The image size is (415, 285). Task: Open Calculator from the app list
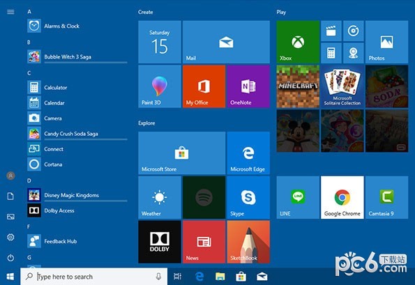77,87
